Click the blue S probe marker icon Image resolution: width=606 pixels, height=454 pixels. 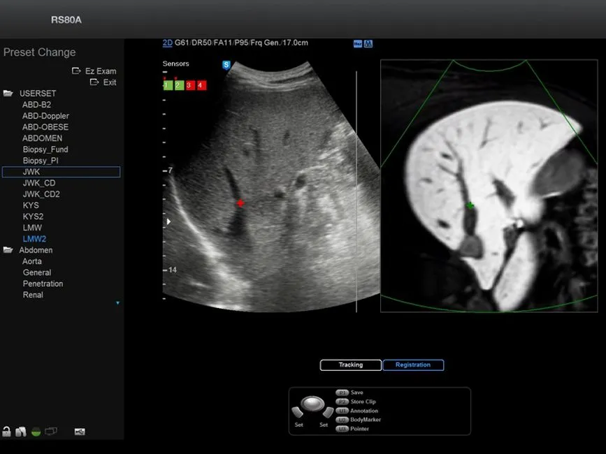[226, 65]
